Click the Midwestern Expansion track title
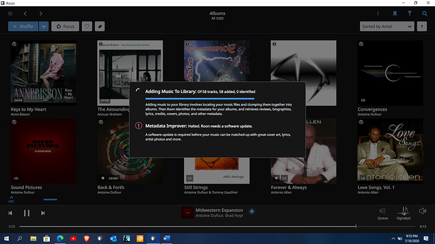The image size is (435, 244). coord(219,210)
